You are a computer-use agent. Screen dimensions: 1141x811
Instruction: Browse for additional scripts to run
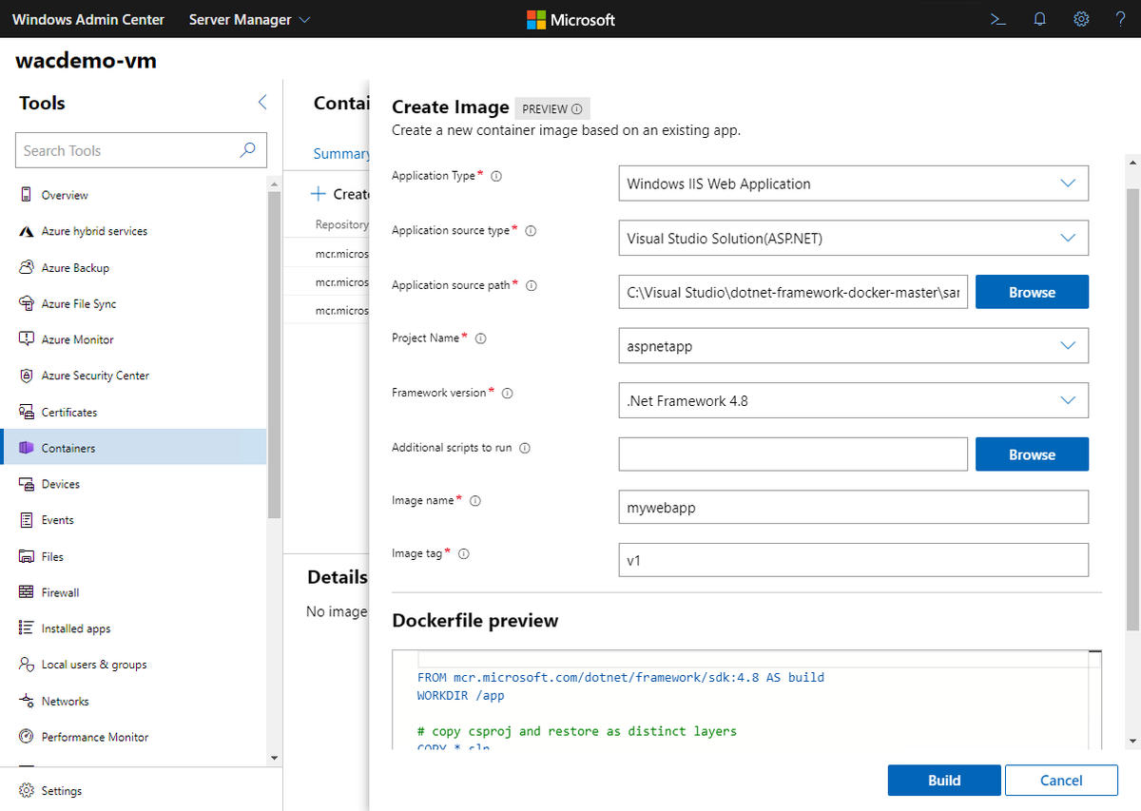coord(1032,454)
